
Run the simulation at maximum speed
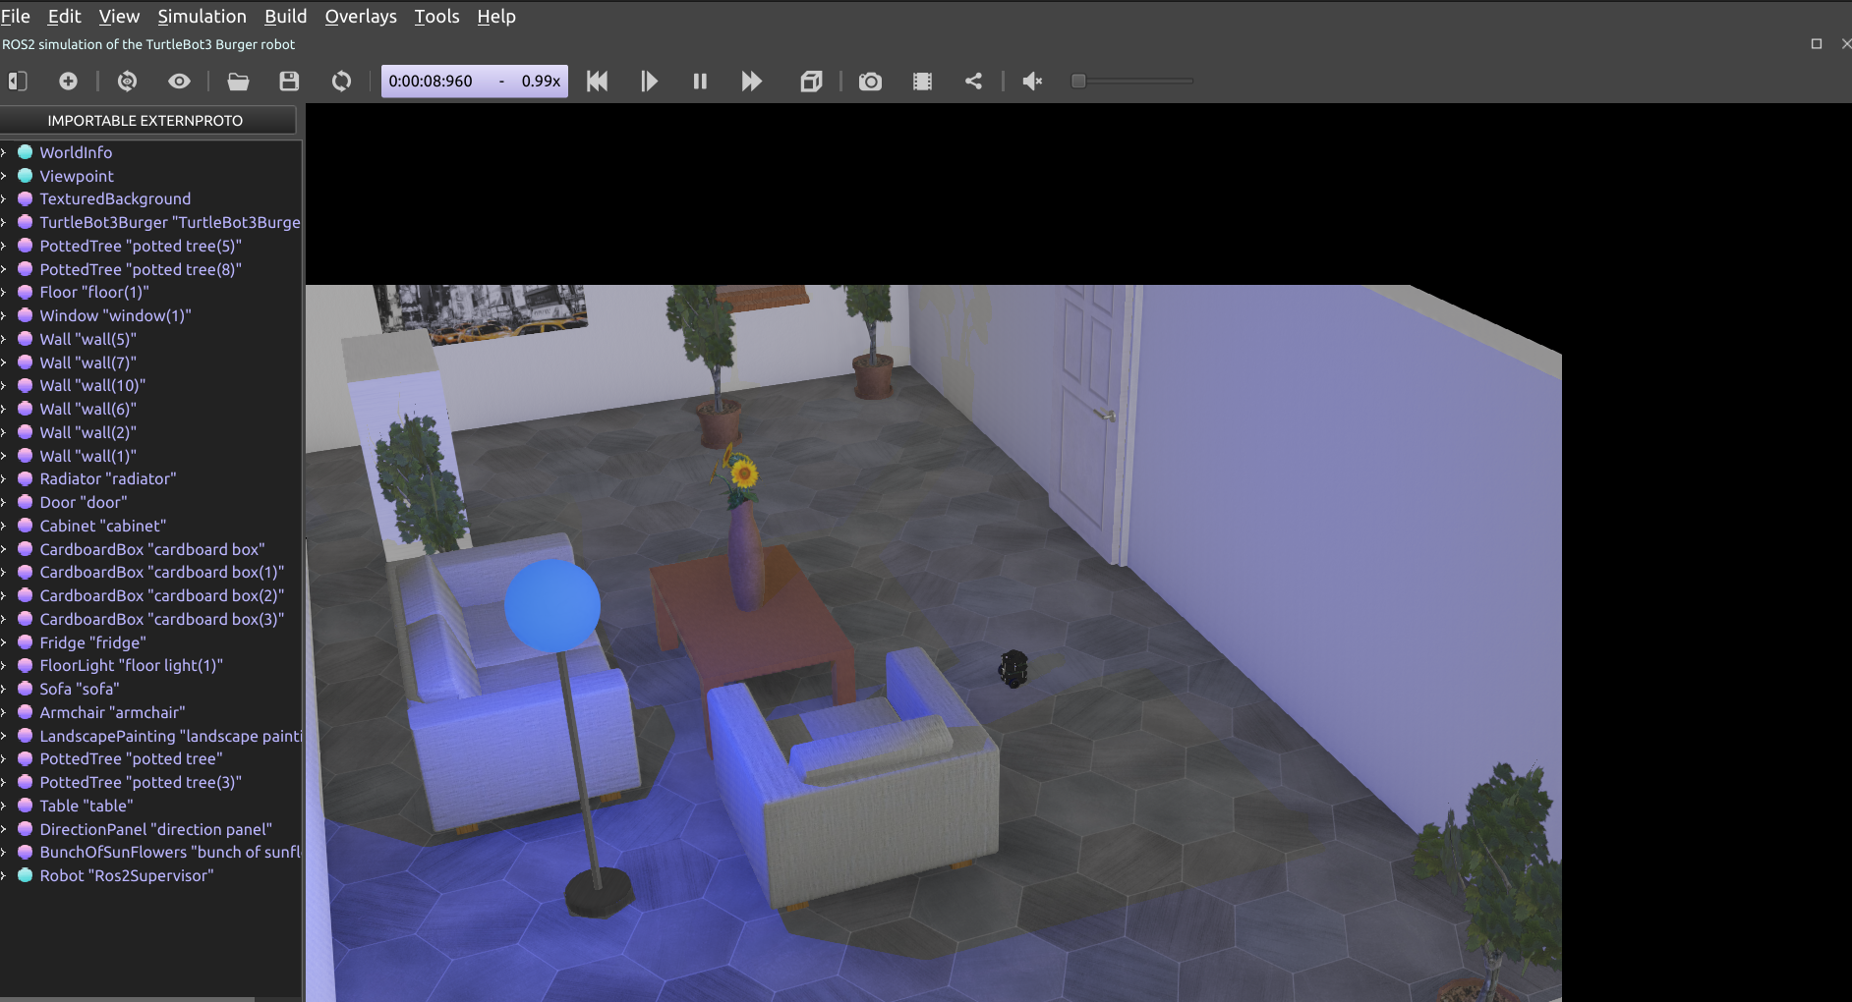pos(751,82)
